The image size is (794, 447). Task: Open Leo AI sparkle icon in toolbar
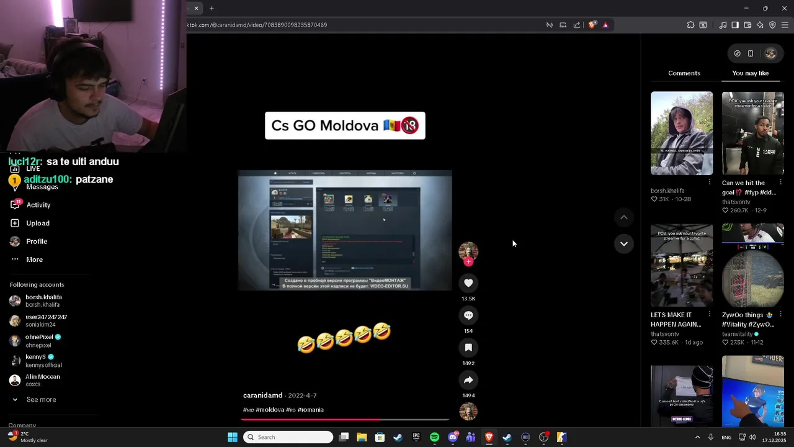tap(760, 25)
